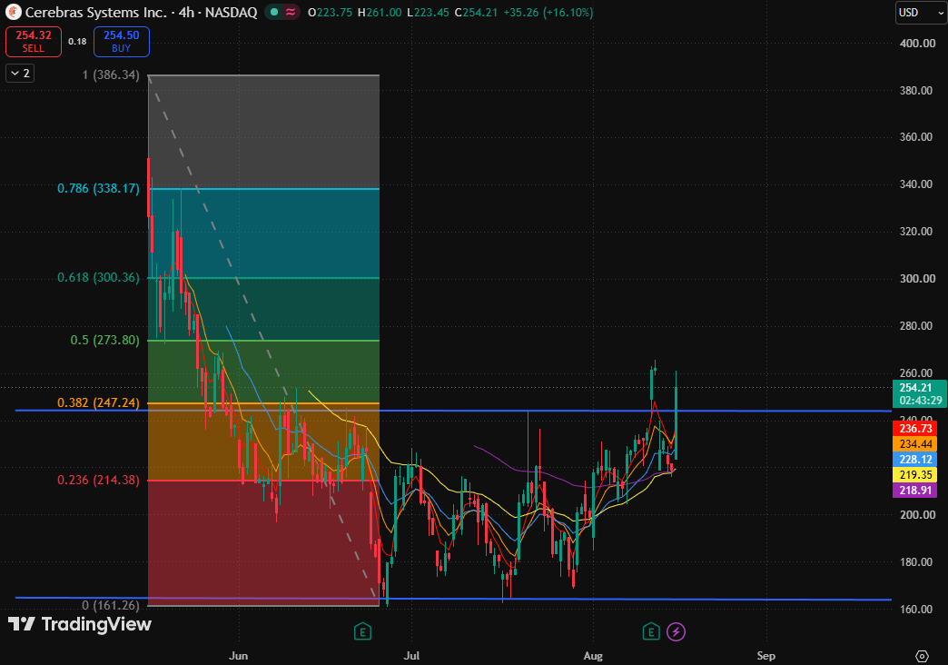Screen dimensions: 948x665
Task: Click the Sep label on time axis
Action: tap(766, 656)
